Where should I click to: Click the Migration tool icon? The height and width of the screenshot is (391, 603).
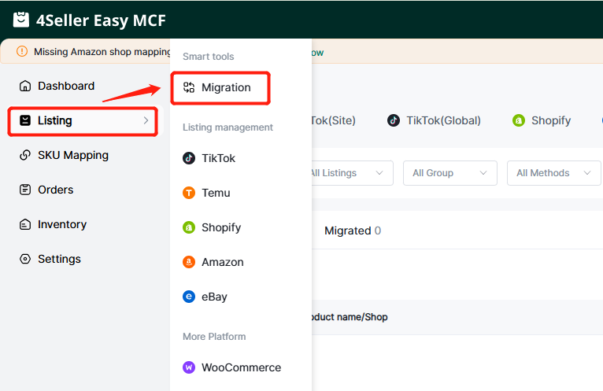(189, 87)
